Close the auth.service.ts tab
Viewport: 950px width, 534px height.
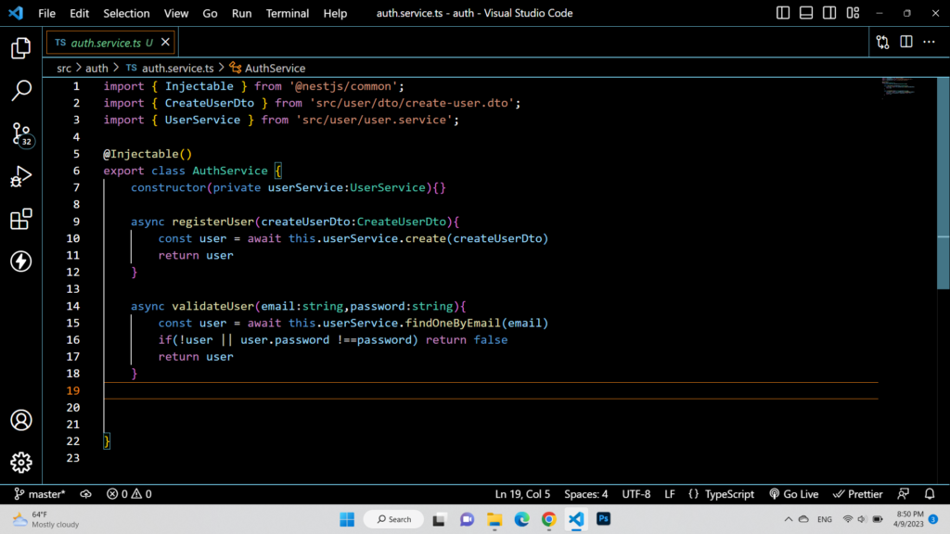pos(165,43)
